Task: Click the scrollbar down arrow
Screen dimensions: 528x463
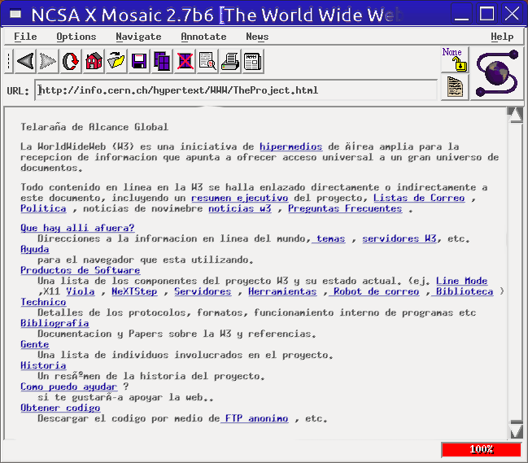Action: pyautogui.click(x=515, y=430)
